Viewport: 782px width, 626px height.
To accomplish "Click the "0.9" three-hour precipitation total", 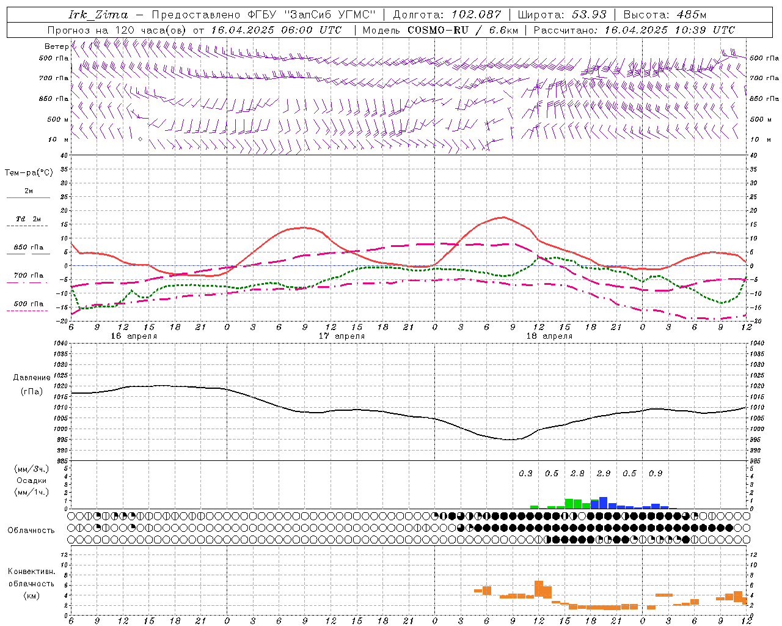I will click(656, 473).
